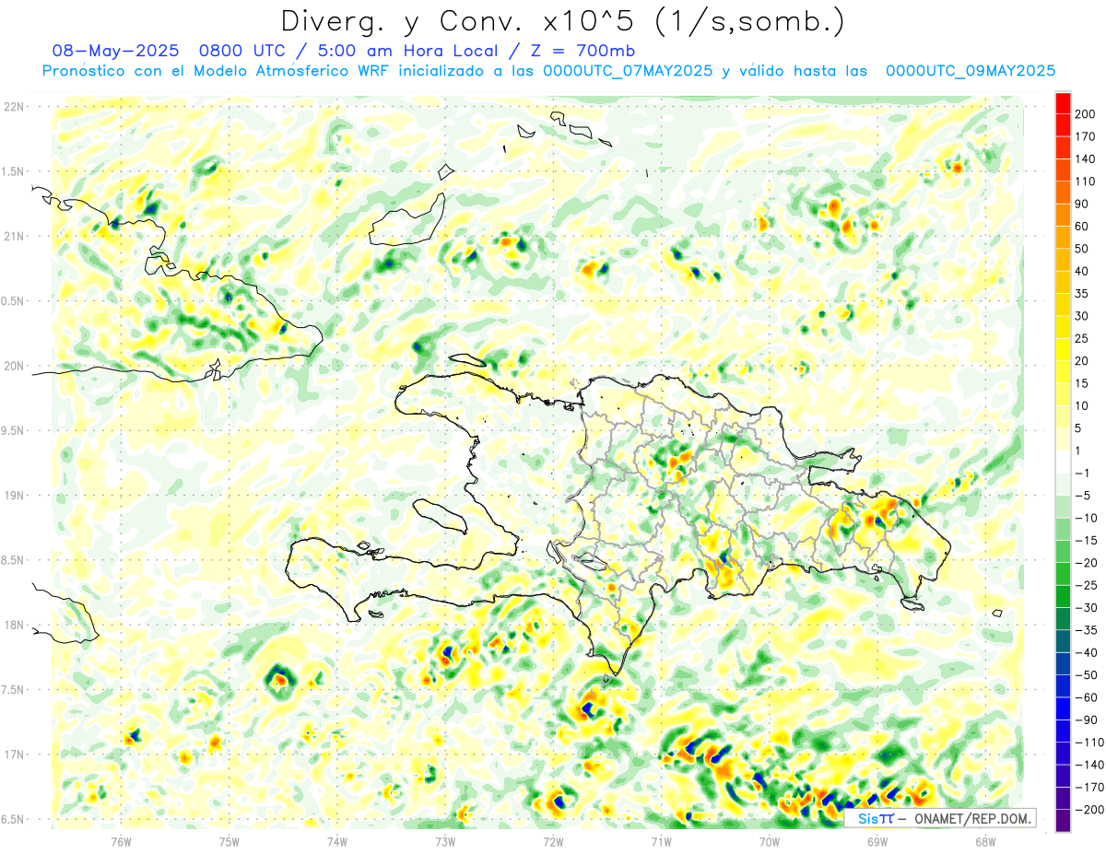Click the "75W" longitude label
The height and width of the screenshot is (854, 1106).
pos(229,841)
